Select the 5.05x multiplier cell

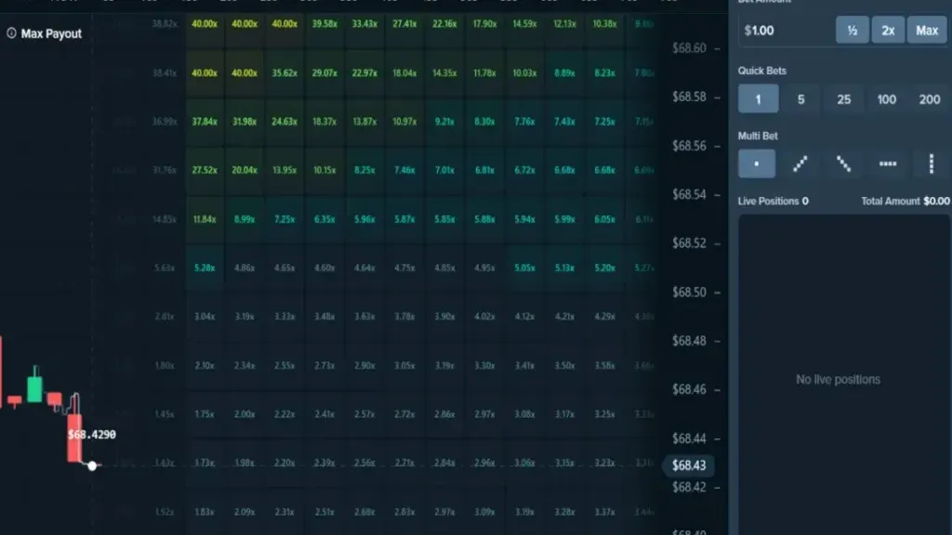pyautogui.click(x=525, y=267)
